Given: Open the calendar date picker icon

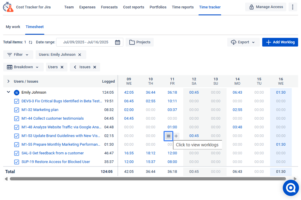Looking at the screenshot, I should (x=118, y=42).
